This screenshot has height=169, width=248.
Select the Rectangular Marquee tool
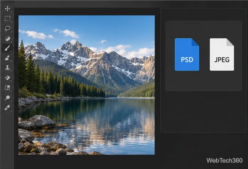7,19
